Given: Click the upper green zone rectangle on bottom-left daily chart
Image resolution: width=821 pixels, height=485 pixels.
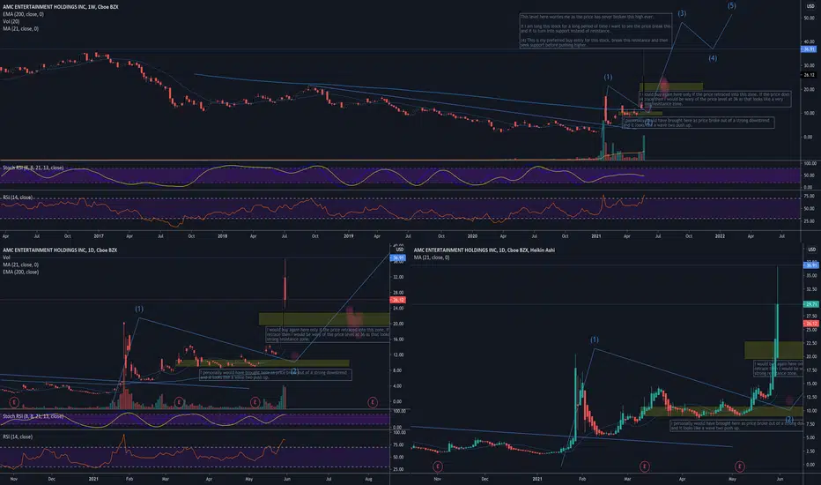Looking at the screenshot, I should (323, 319).
